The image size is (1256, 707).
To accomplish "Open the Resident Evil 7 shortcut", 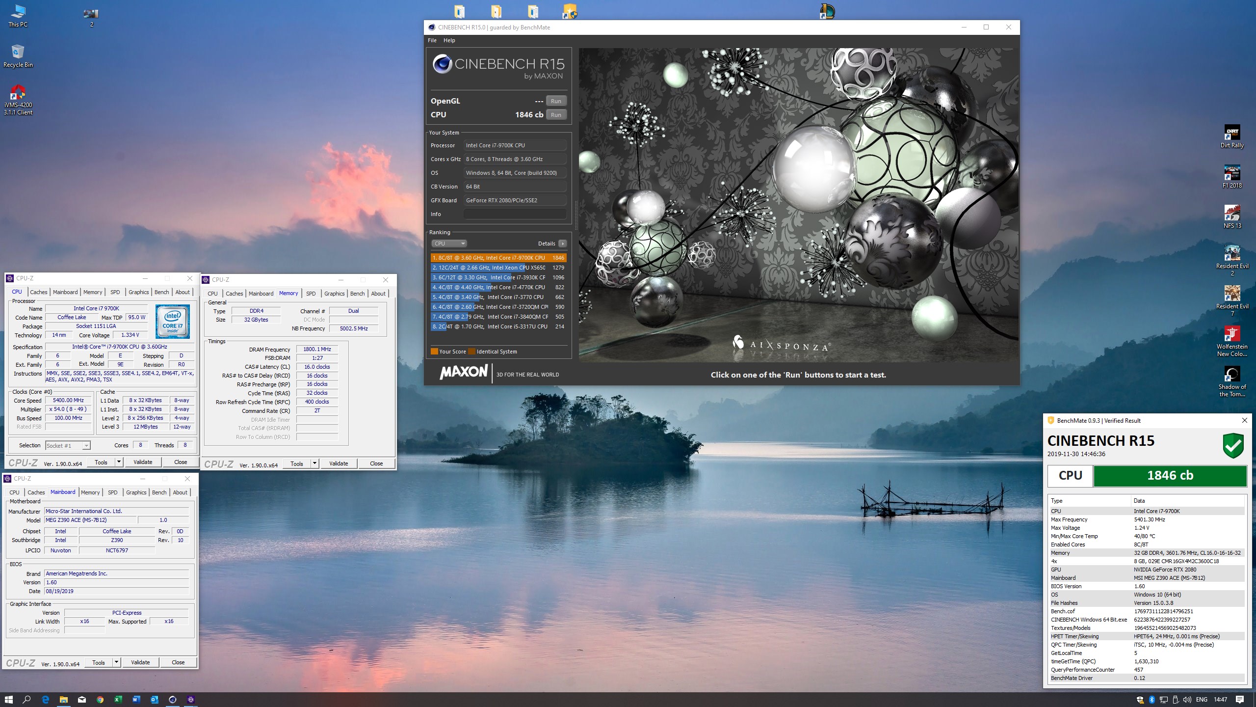I will point(1232,301).
